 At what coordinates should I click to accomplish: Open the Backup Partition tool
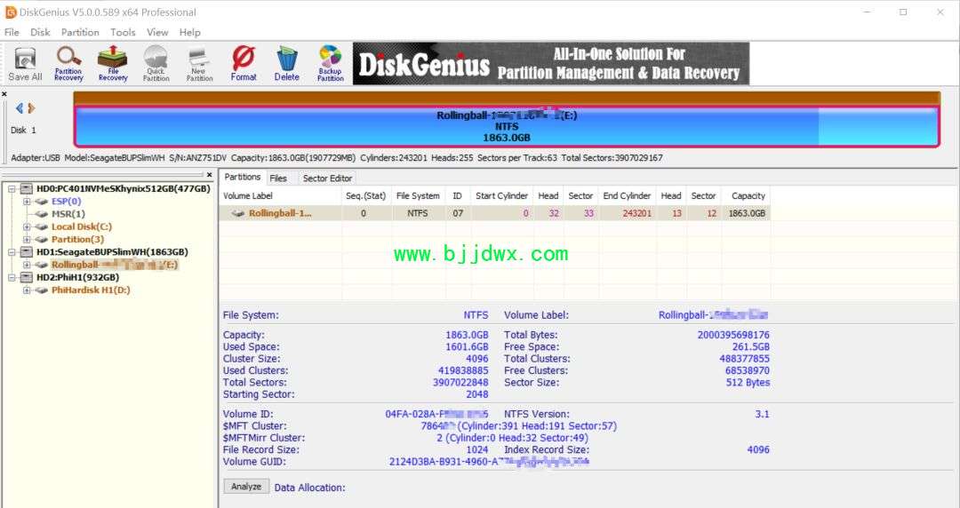click(x=330, y=64)
